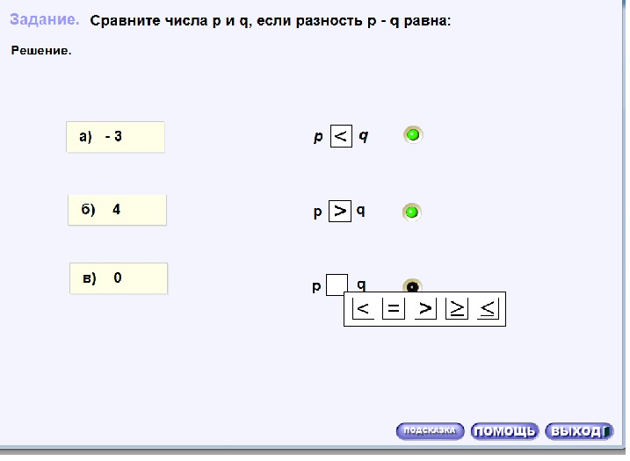Select the box labeled в) 0

point(119,278)
